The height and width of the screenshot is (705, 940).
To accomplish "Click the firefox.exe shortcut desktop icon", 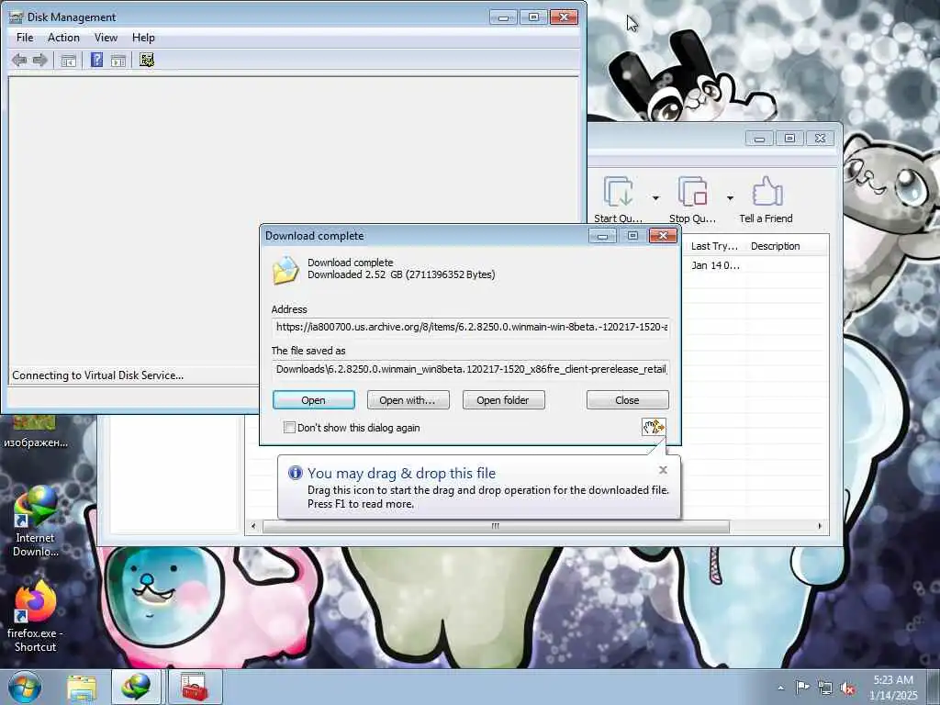I will (x=35, y=616).
